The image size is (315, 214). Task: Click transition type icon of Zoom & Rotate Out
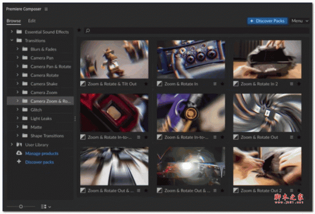coord(236,137)
